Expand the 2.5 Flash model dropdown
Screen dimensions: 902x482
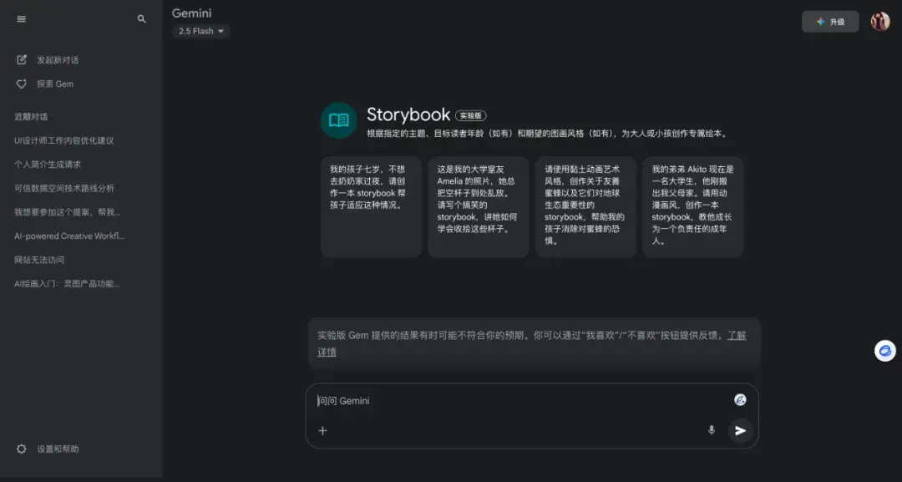(200, 31)
